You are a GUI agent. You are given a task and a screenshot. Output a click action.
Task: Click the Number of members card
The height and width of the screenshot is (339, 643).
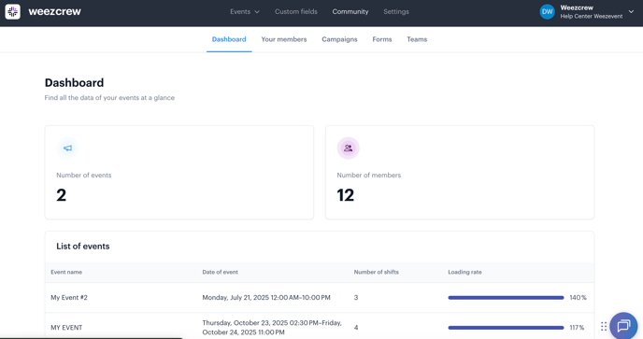coord(460,172)
